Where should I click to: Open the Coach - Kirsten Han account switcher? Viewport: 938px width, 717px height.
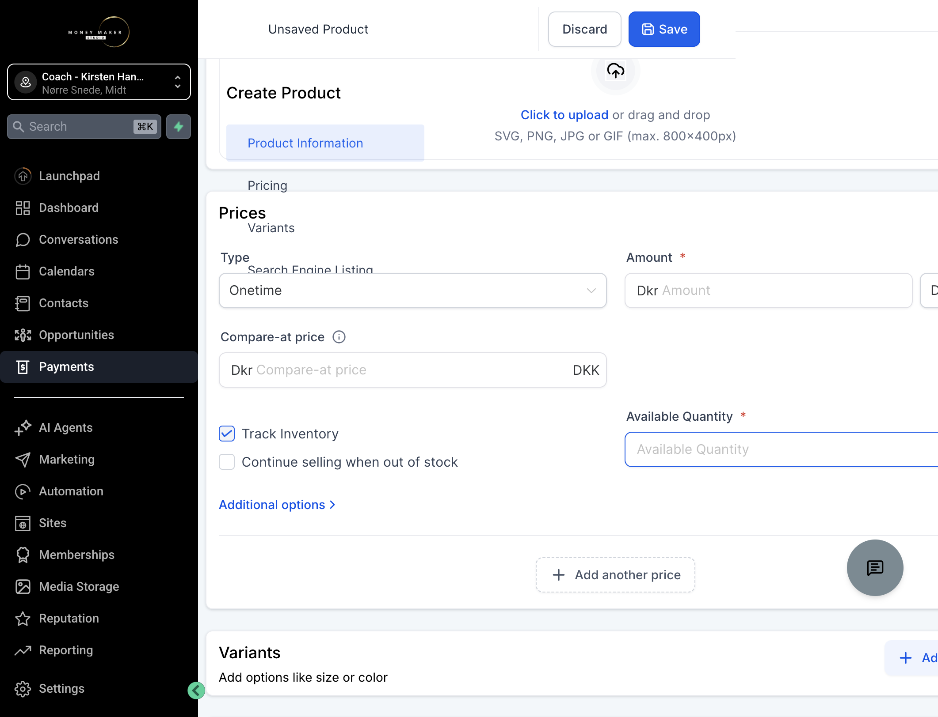click(99, 82)
